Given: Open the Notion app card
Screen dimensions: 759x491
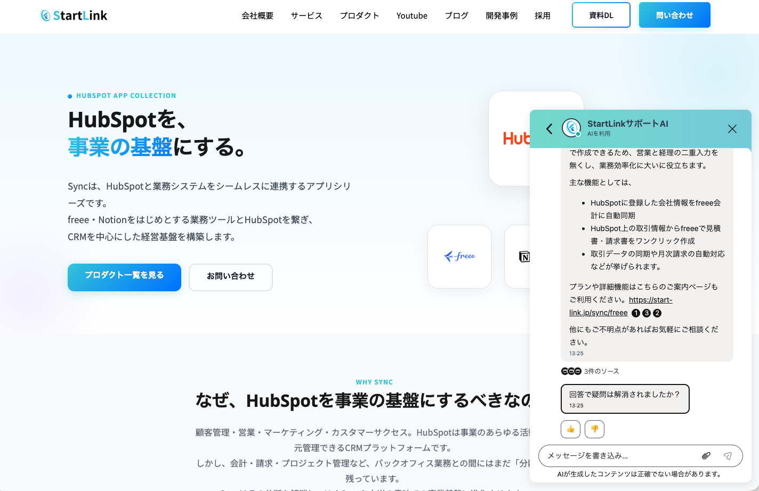Looking at the screenshot, I should [518, 257].
